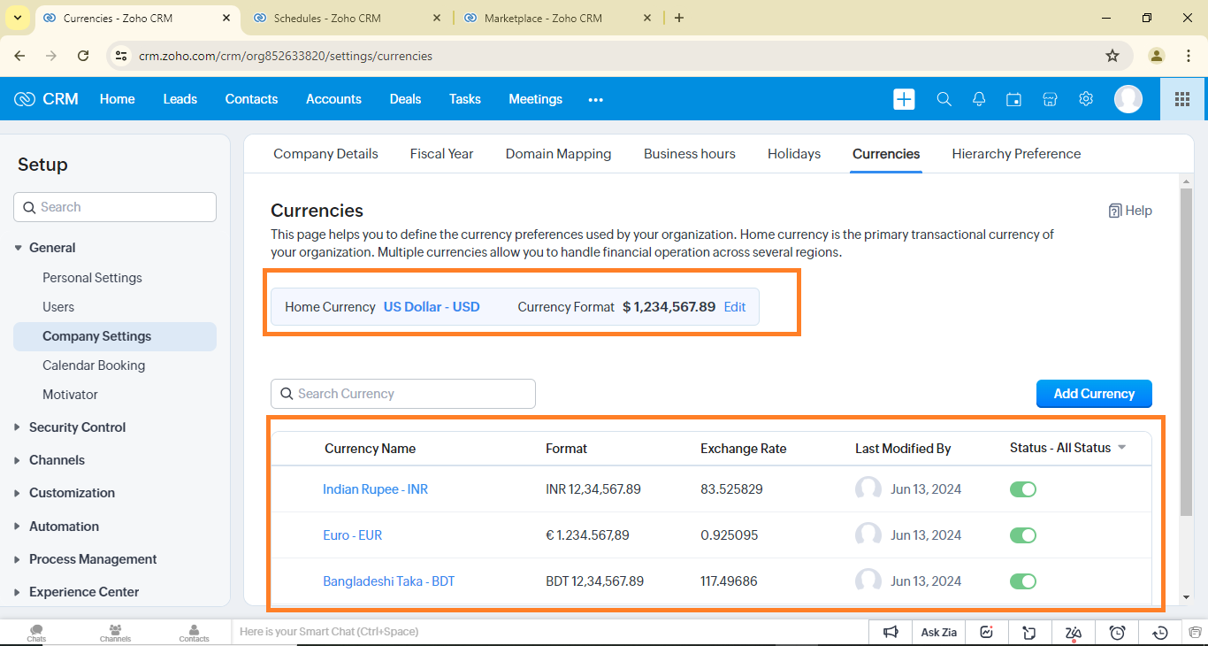Switch to the Fiscal Year tab
Image resolution: width=1208 pixels, height=646 pixels.
coord(441,154)
